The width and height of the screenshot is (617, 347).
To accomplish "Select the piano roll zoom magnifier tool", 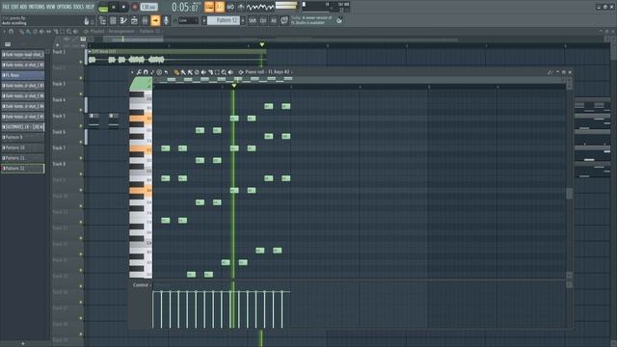I will pyautogui.click(x=224, y=72).
